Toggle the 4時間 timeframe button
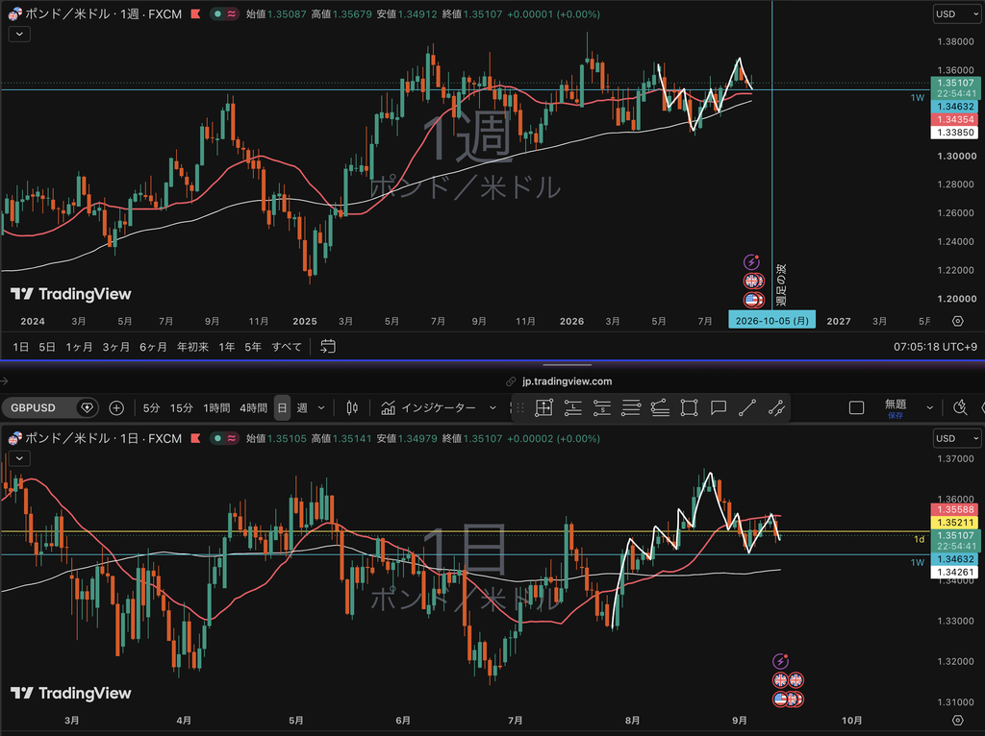 point(253,407)
